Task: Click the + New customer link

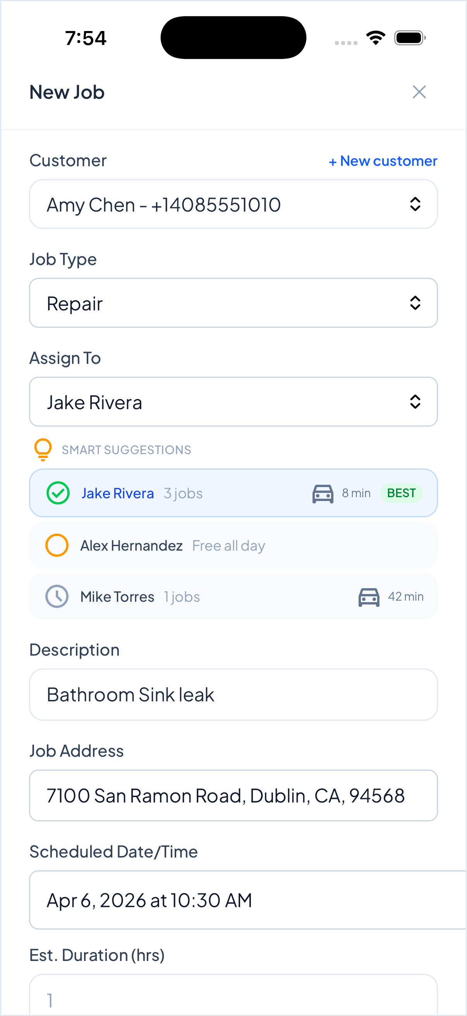Action: tap(383, 161)
